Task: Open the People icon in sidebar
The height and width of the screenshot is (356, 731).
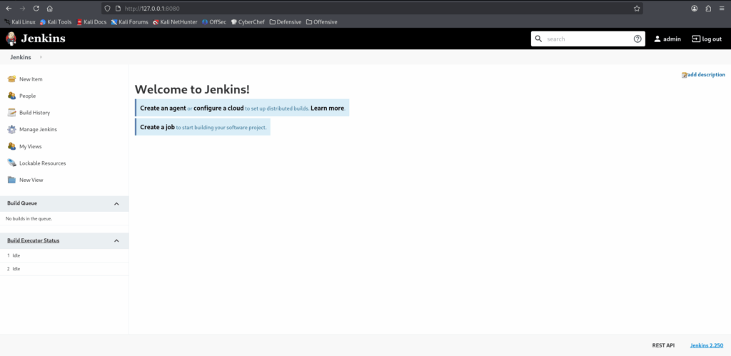Action: pos(11,96)
